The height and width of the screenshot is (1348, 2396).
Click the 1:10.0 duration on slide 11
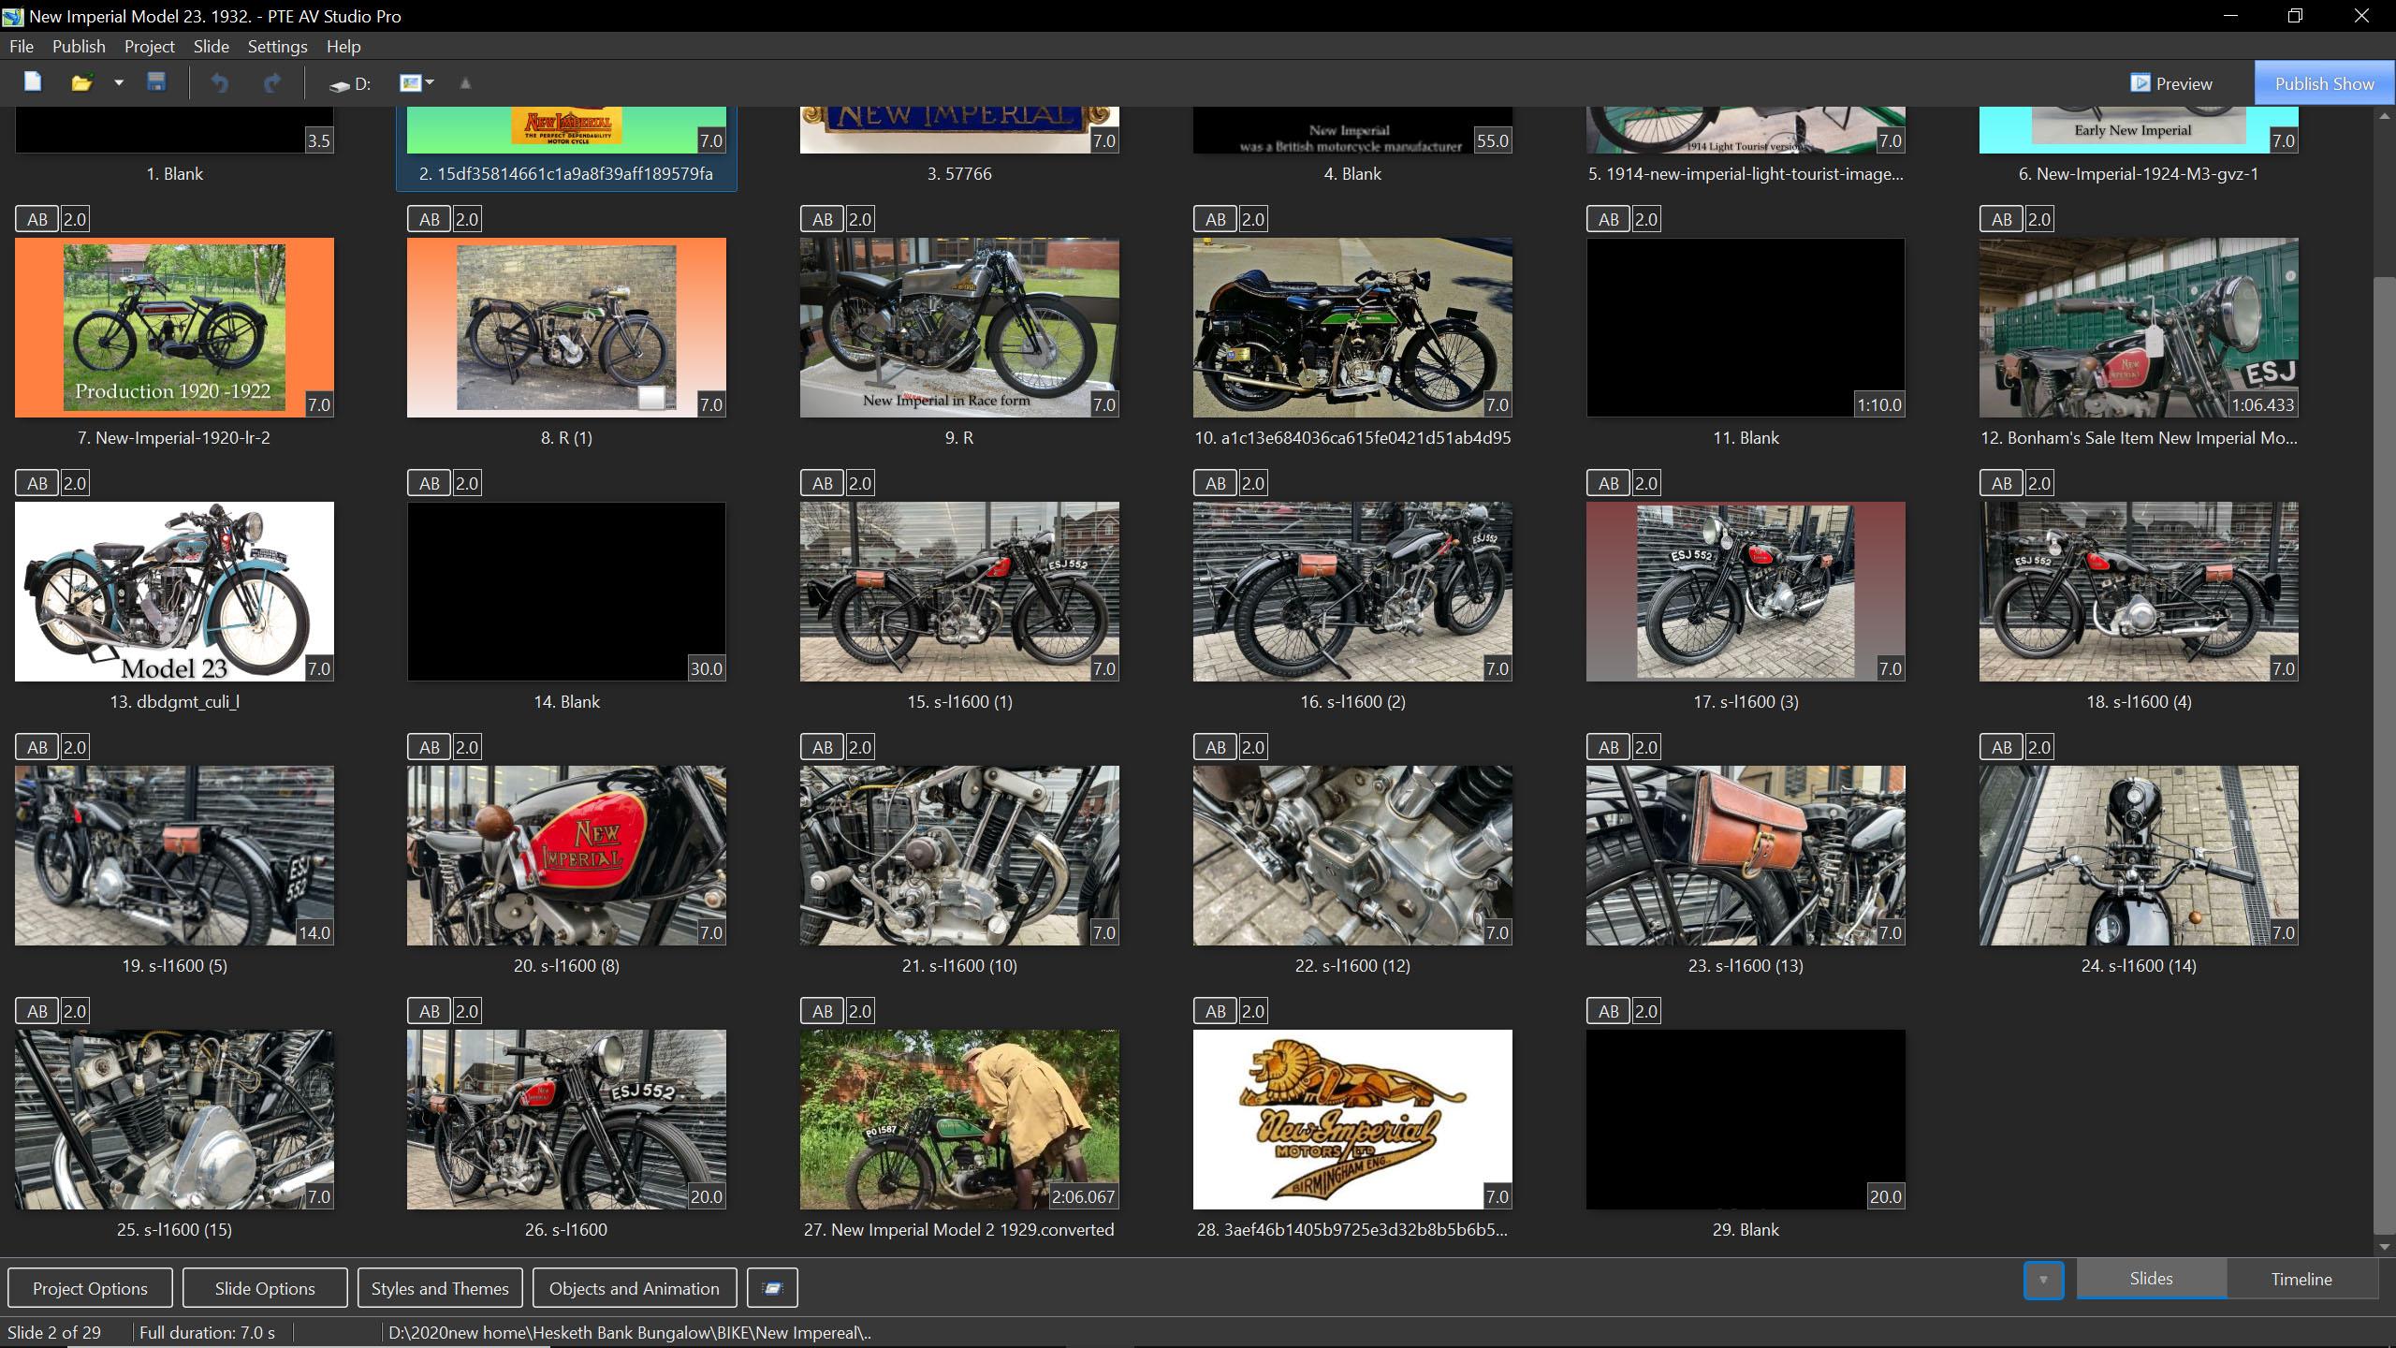click(1878, 405)
